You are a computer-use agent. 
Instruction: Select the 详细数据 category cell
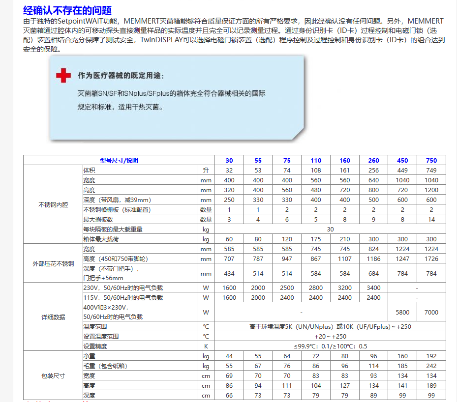(x=53, y=317)
